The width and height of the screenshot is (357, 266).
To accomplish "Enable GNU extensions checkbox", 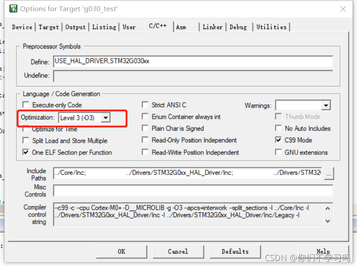I will [278, 152].
